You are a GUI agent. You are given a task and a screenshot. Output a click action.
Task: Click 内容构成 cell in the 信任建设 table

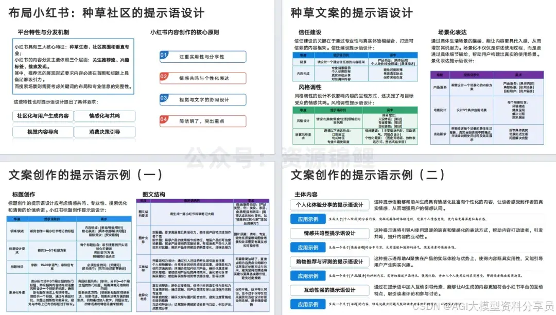tap(303, 74)
